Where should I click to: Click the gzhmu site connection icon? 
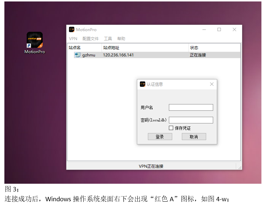77,55
